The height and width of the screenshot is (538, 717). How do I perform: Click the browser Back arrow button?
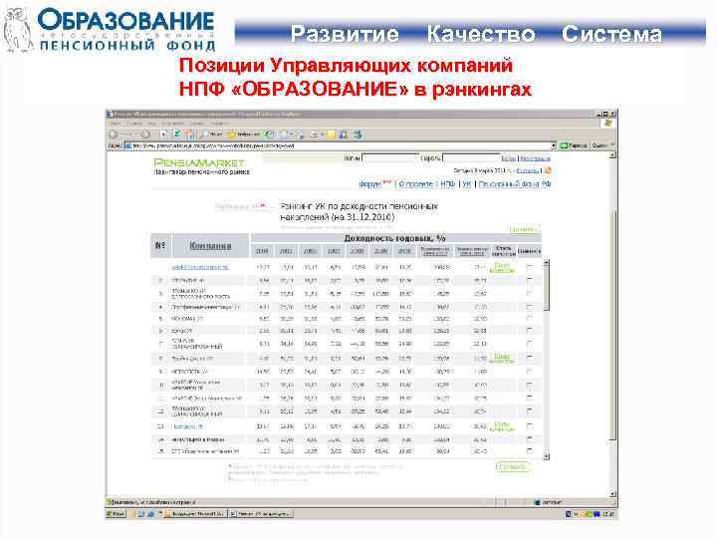[113, 134]
